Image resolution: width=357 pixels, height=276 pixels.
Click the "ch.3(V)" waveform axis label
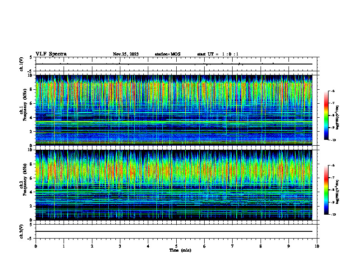[x=21, y=231]
